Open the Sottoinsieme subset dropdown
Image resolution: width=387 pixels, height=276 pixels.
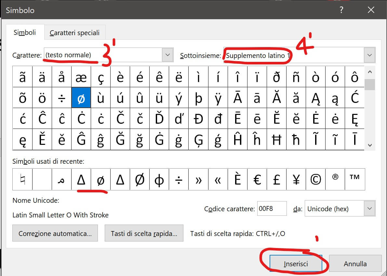pos(369,55)
